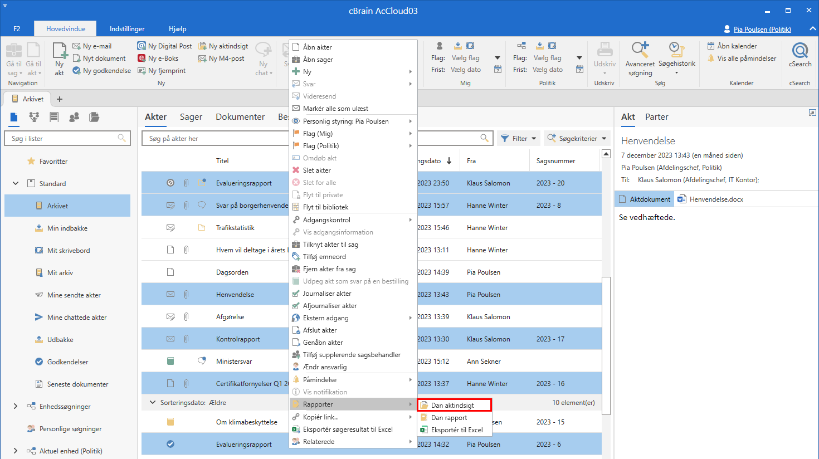Click Slet akter in context menu
This screenshot has width=819, height=459.
click(x=353, y=170)
